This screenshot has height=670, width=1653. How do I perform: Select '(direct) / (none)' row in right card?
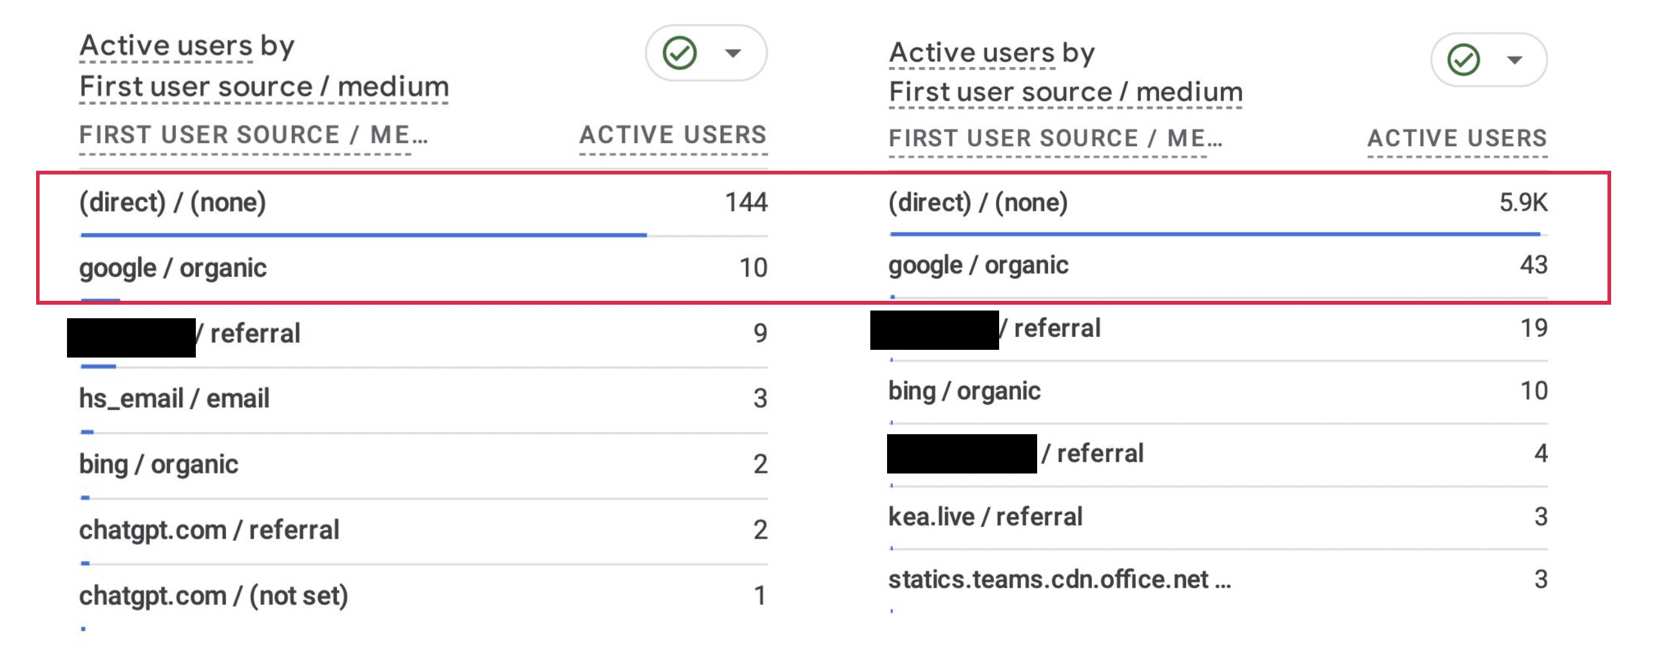(1218, 203)
